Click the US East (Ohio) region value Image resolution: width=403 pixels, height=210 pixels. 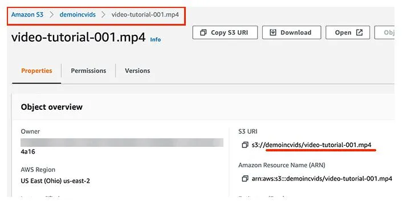(55, 181)
